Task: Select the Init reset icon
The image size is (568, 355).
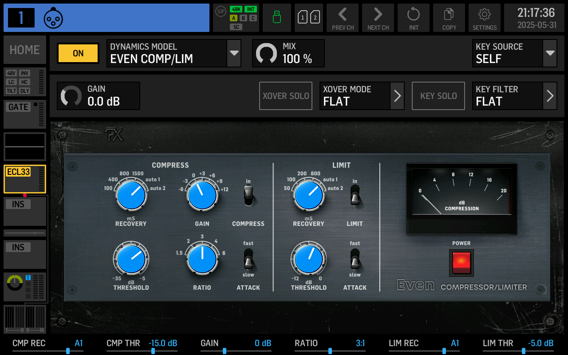Action: coord(413,18)
